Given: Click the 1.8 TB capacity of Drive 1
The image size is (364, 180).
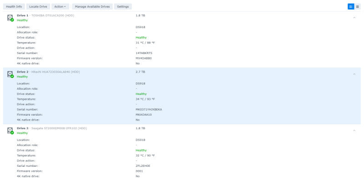Looking at the screenshot, I should [141, 15].
